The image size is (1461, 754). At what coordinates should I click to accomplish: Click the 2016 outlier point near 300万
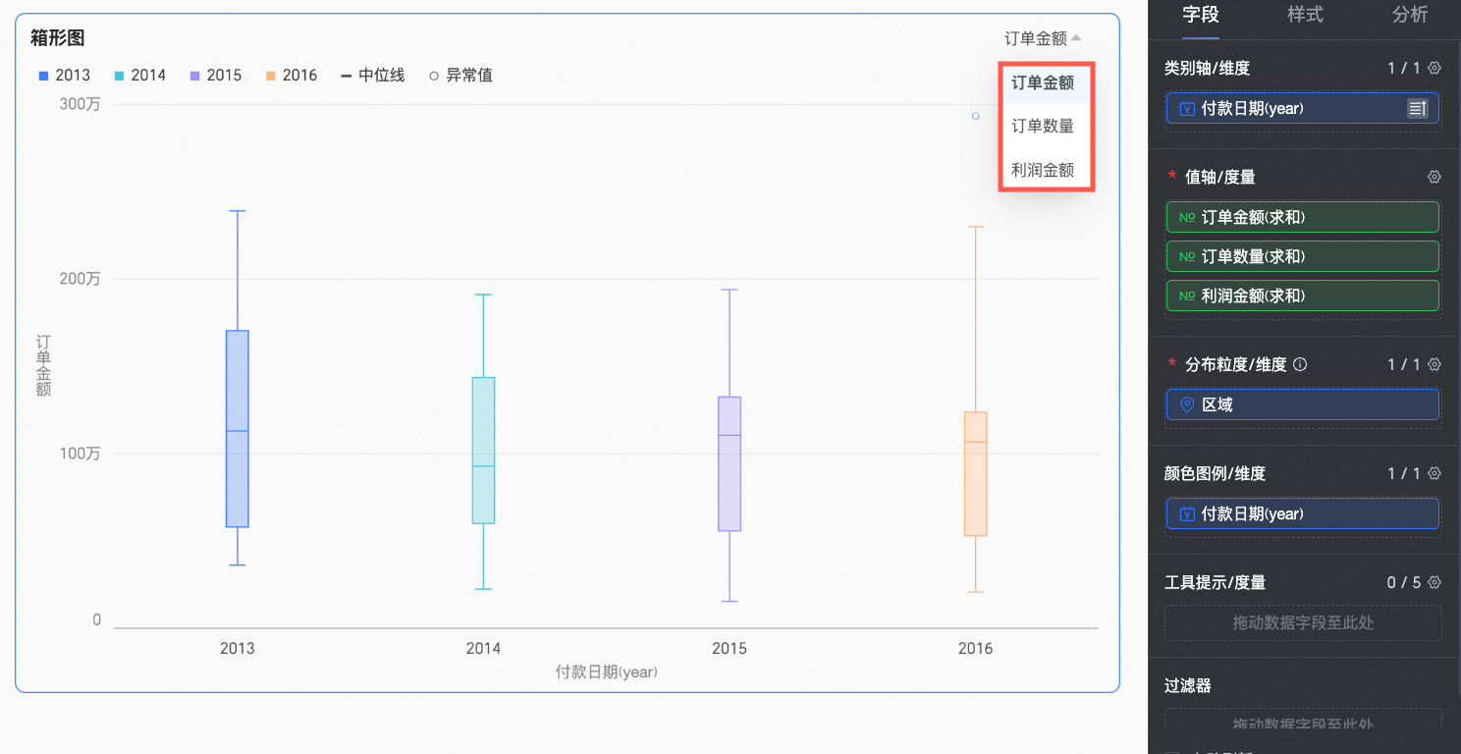tap(975, 116)
